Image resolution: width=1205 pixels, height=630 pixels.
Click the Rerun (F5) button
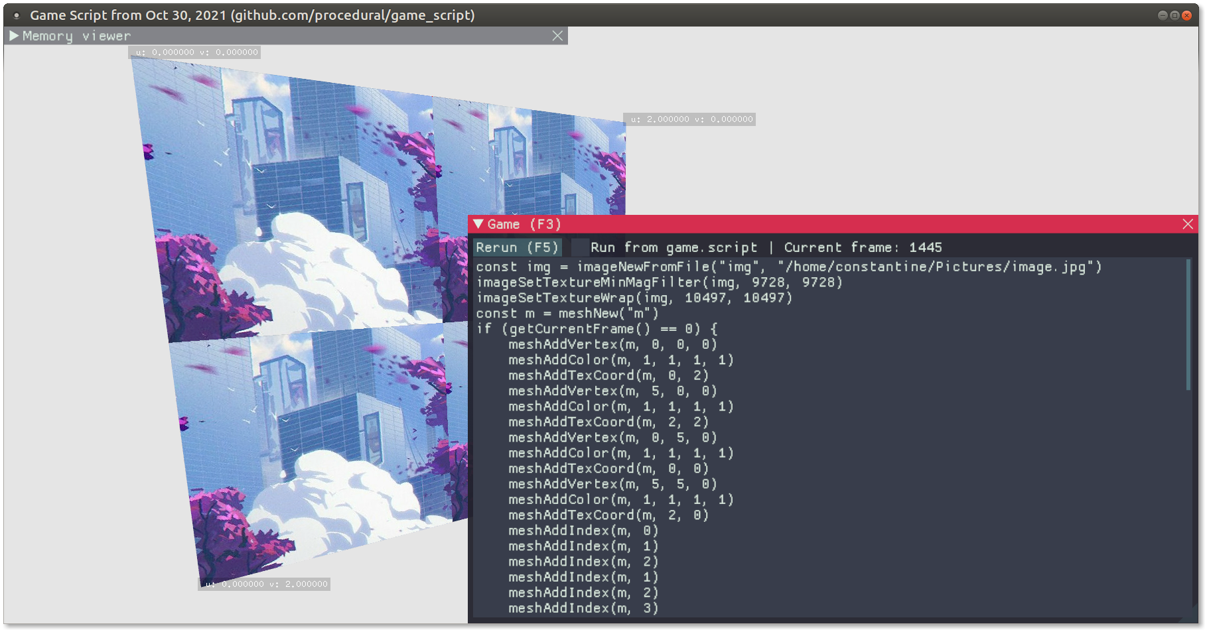[518, 247]
